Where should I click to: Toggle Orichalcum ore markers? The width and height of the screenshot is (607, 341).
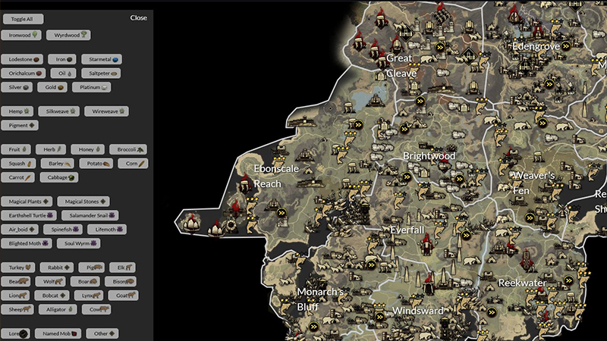(x=24, y=74)
